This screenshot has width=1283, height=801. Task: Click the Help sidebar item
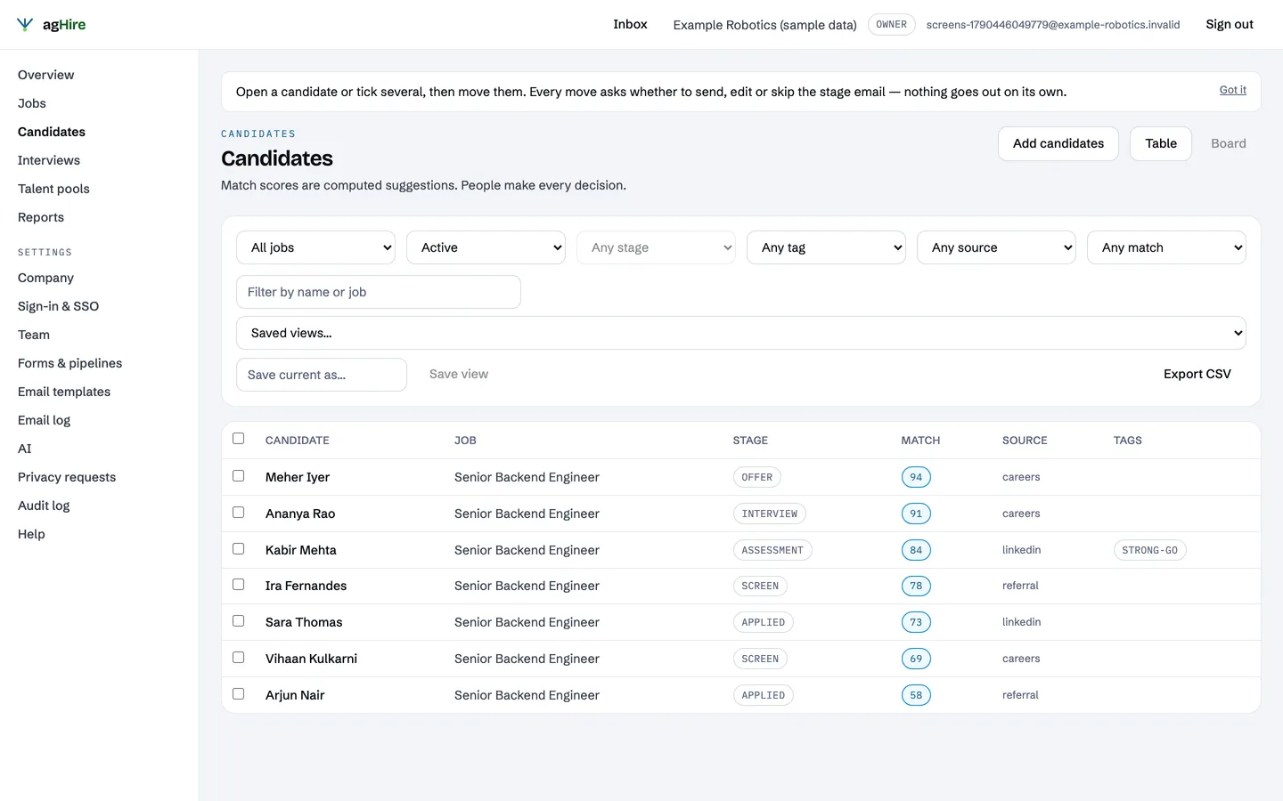pyautogui.click(x=31, y=534)
